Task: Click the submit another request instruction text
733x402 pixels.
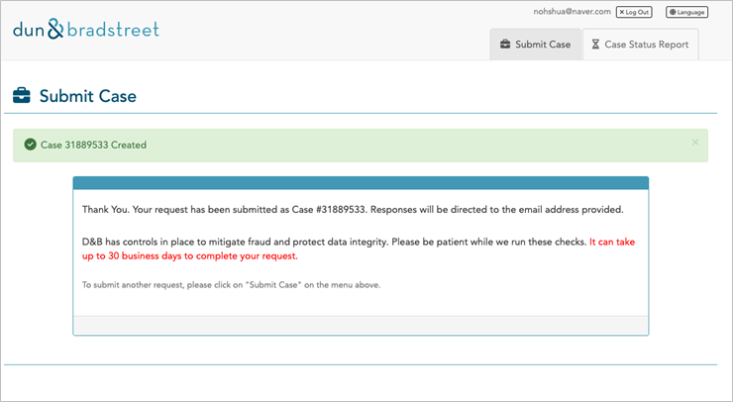Action: pyautogui.click(x=232, y=285)
